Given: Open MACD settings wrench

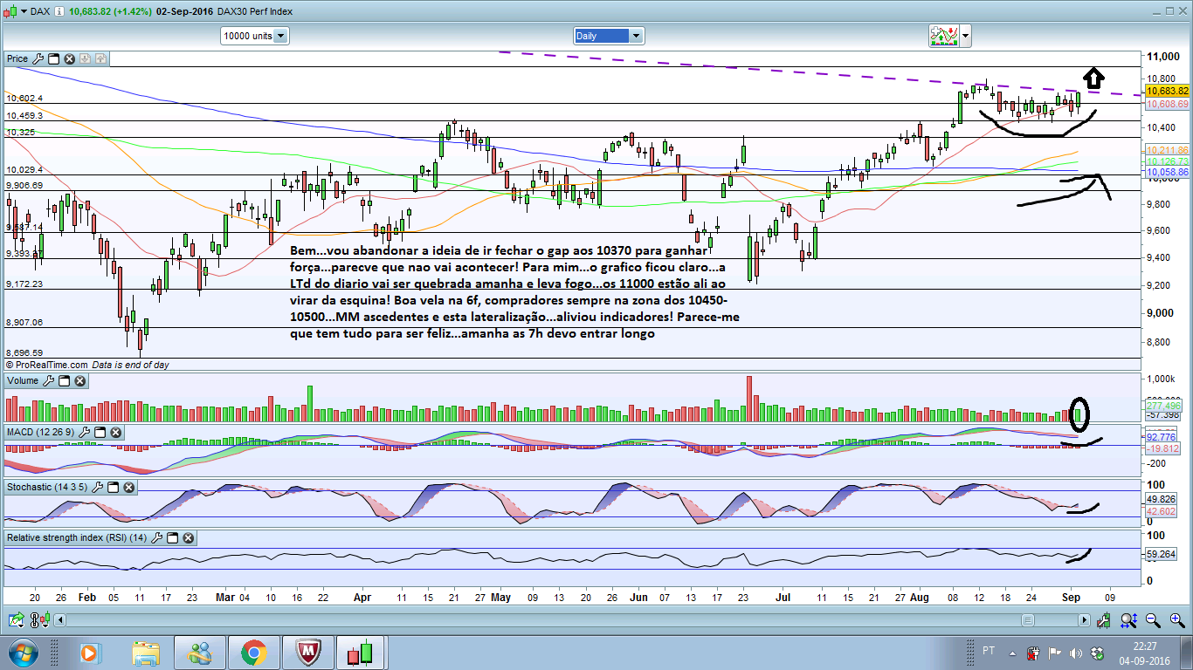Looking at the screenshot, I should (x=85, y=433).
